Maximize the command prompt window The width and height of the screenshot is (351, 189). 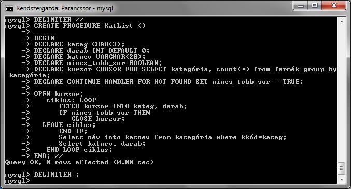tap(315, 6)
